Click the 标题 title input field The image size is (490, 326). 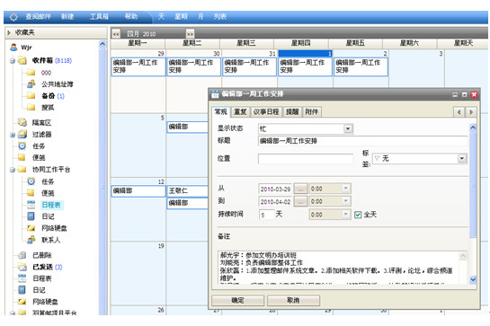(x=362, y=141)
